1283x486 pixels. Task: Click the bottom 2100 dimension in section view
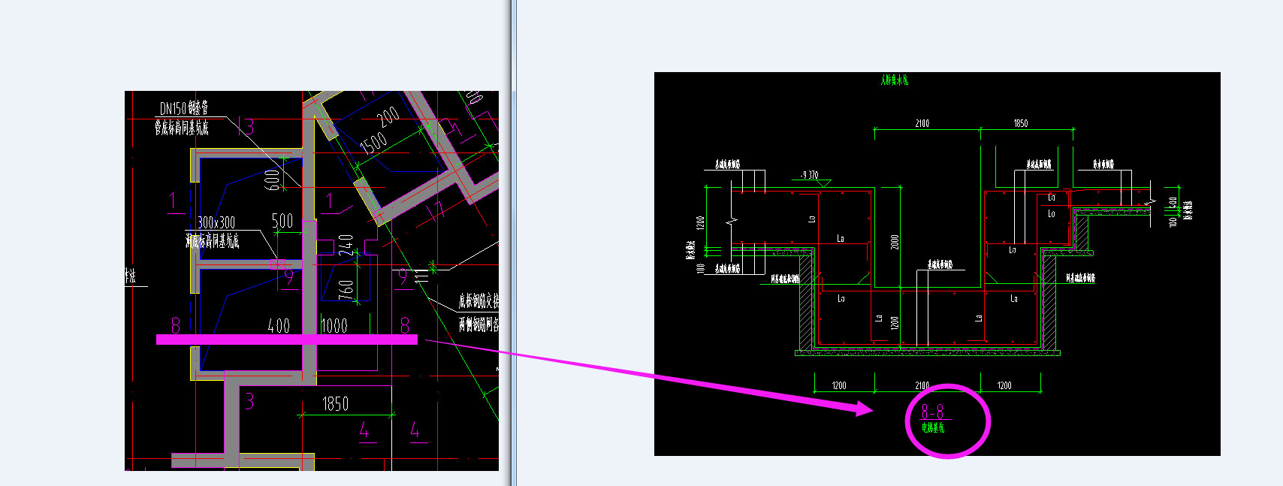tap(922, 385)
